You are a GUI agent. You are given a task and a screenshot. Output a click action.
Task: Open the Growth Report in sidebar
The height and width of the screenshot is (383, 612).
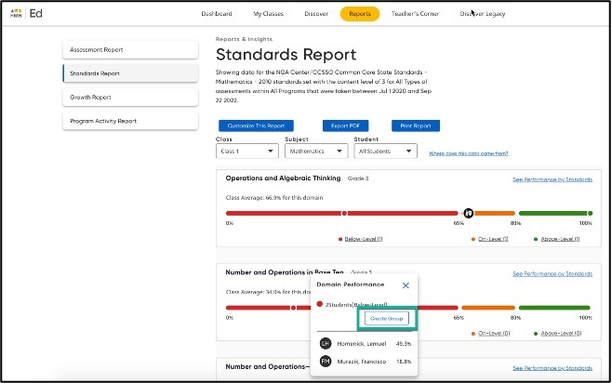[130, 97]
